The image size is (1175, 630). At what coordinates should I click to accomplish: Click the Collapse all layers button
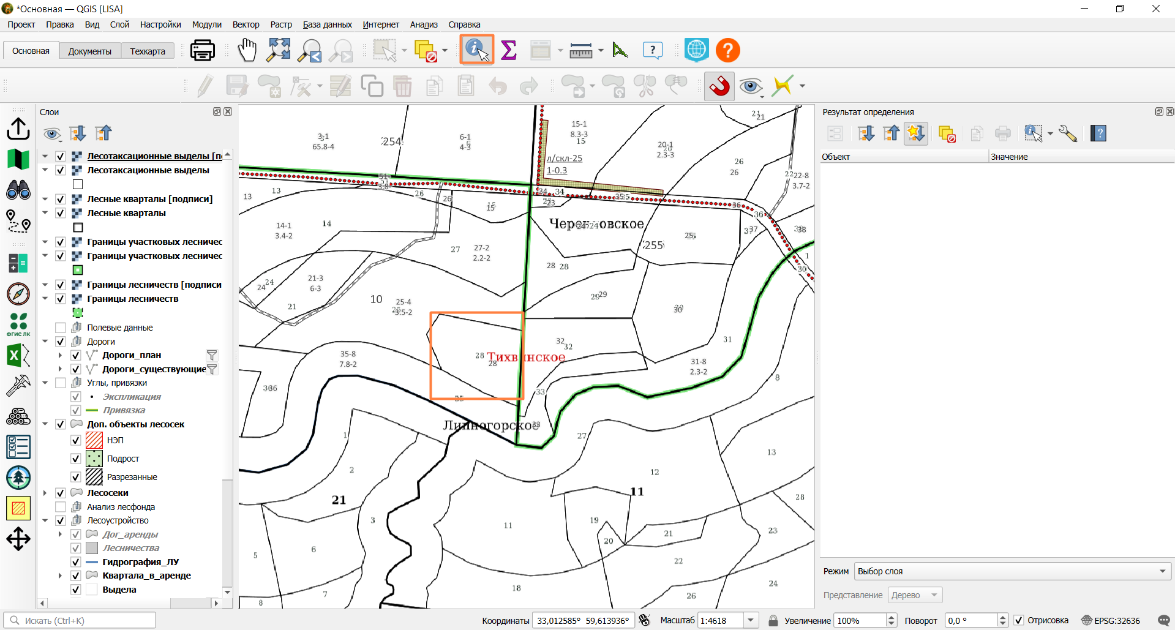pyautogui.click(x=103, y=133)
